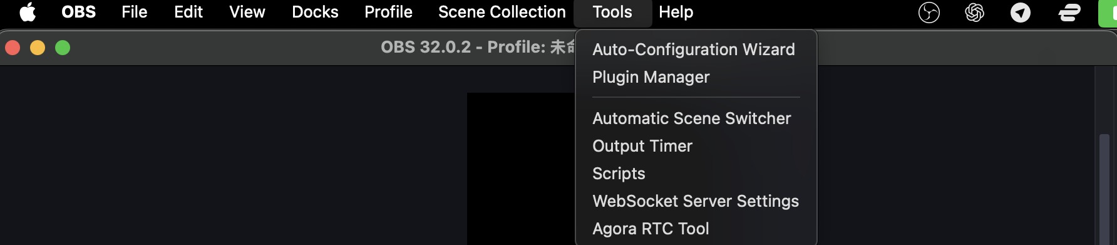The height and width of the screenshot is (245, 1117).
Task: Maximize OBS window with green button
Action: [x=63, y=48]
